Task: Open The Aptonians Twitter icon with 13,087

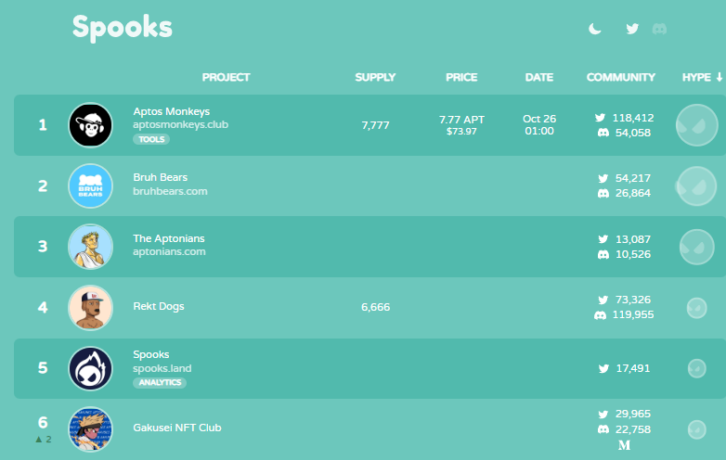Action: pos(603,239)
